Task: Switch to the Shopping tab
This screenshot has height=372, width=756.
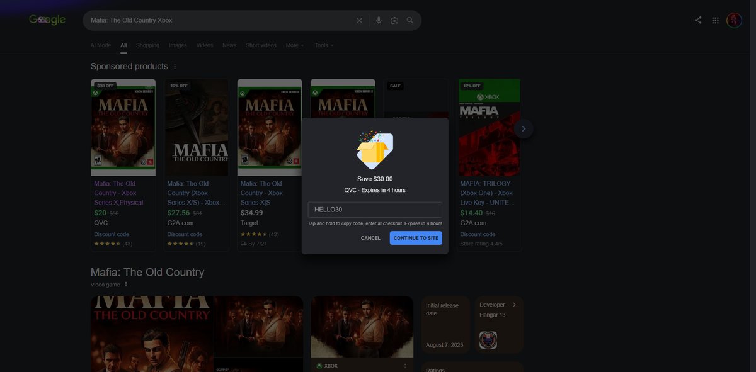Action: (x=147, y=45)
